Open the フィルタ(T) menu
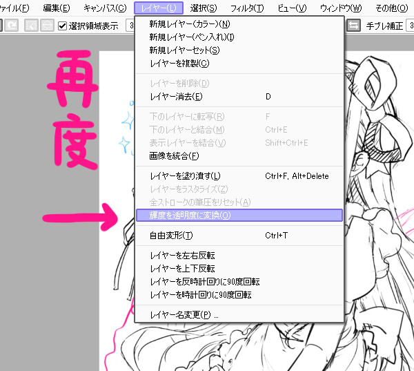This screenshot has width=414, height=371. tap(247, 8)
